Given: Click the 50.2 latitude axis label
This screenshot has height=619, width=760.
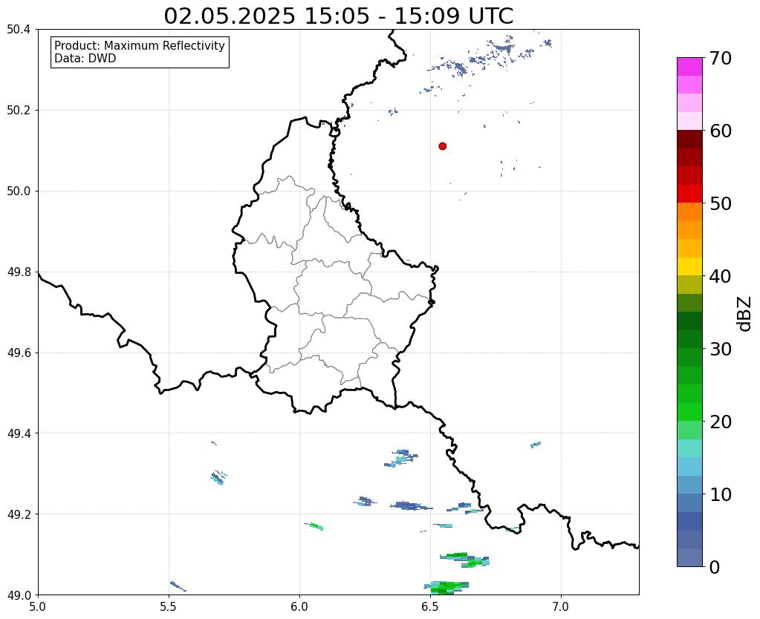Looking at the screenshot, I should [19, 111].
